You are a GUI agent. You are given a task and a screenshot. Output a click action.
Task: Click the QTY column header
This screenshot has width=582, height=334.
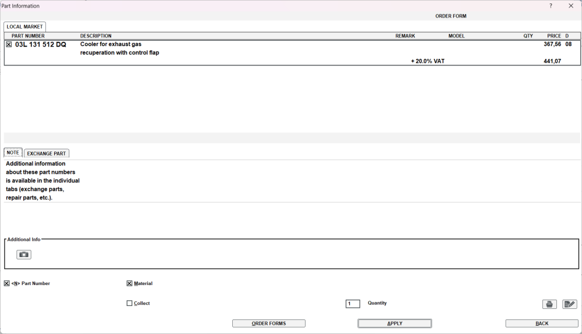coord(528,36)
